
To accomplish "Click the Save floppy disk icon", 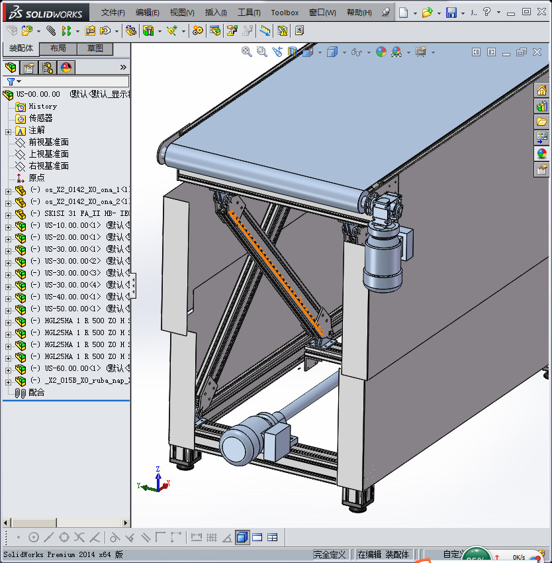I will [x=451, y=13].
